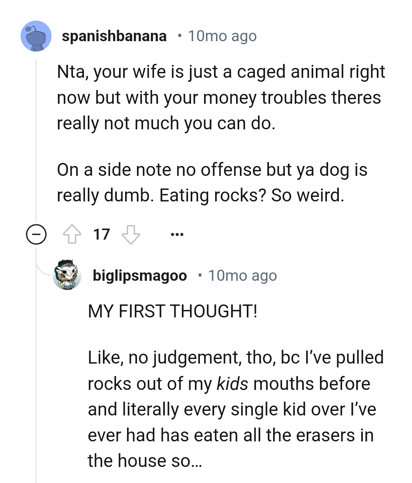Select the upvote arrow next to the 17 count

pyautogui.click(x=72, y=234)
